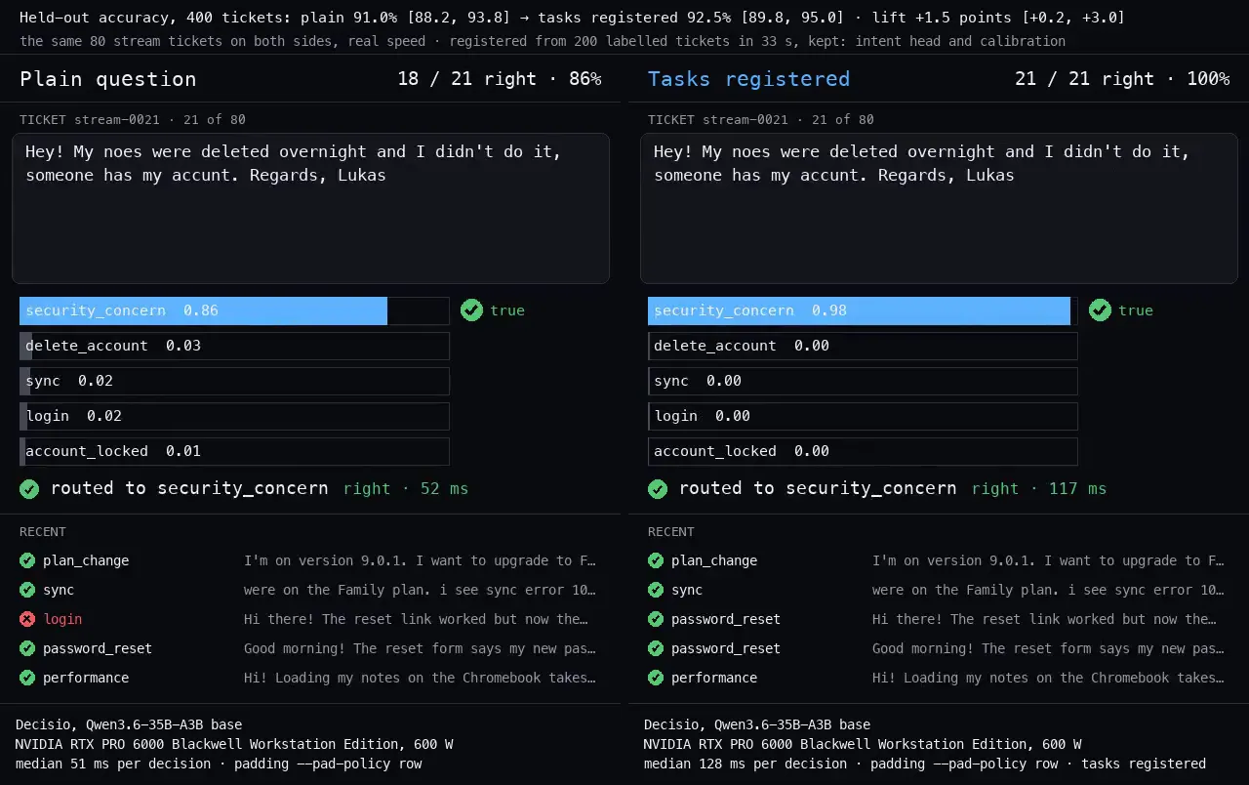Click the first 'password_reset' label in the right Recent list
Screen dimensions: 1249x785
(x=726, y=619)
